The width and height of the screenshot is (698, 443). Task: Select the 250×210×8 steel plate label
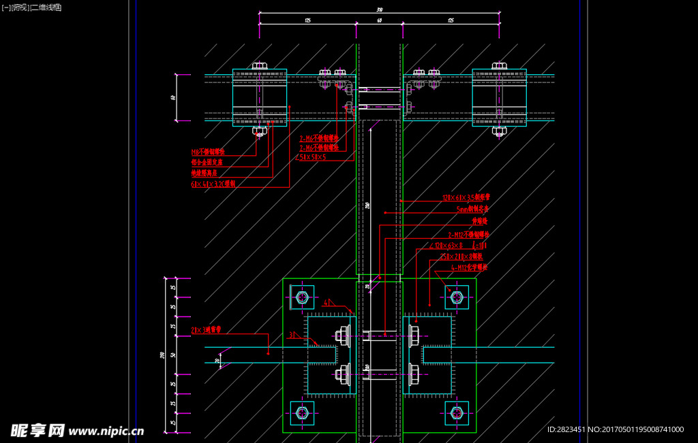(x=461, y=257)
